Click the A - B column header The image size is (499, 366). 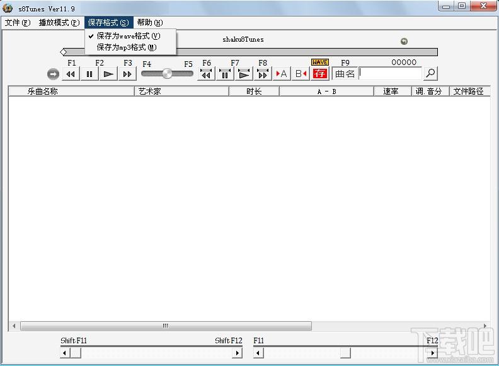[x=326, y=91]
